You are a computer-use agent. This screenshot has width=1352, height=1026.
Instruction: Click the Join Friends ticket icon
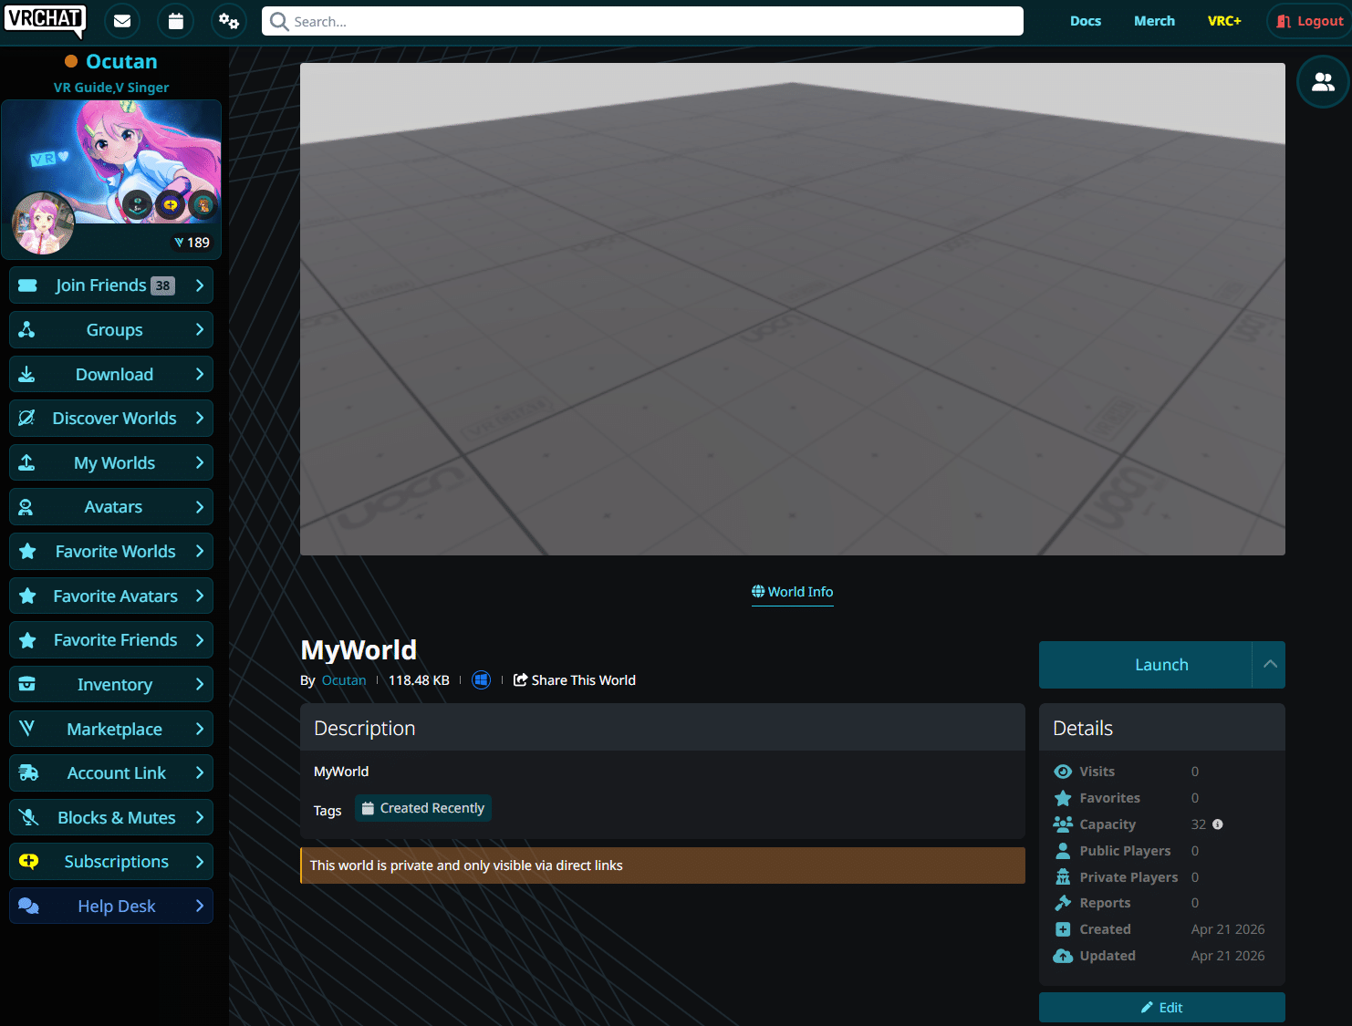point(28,285)
